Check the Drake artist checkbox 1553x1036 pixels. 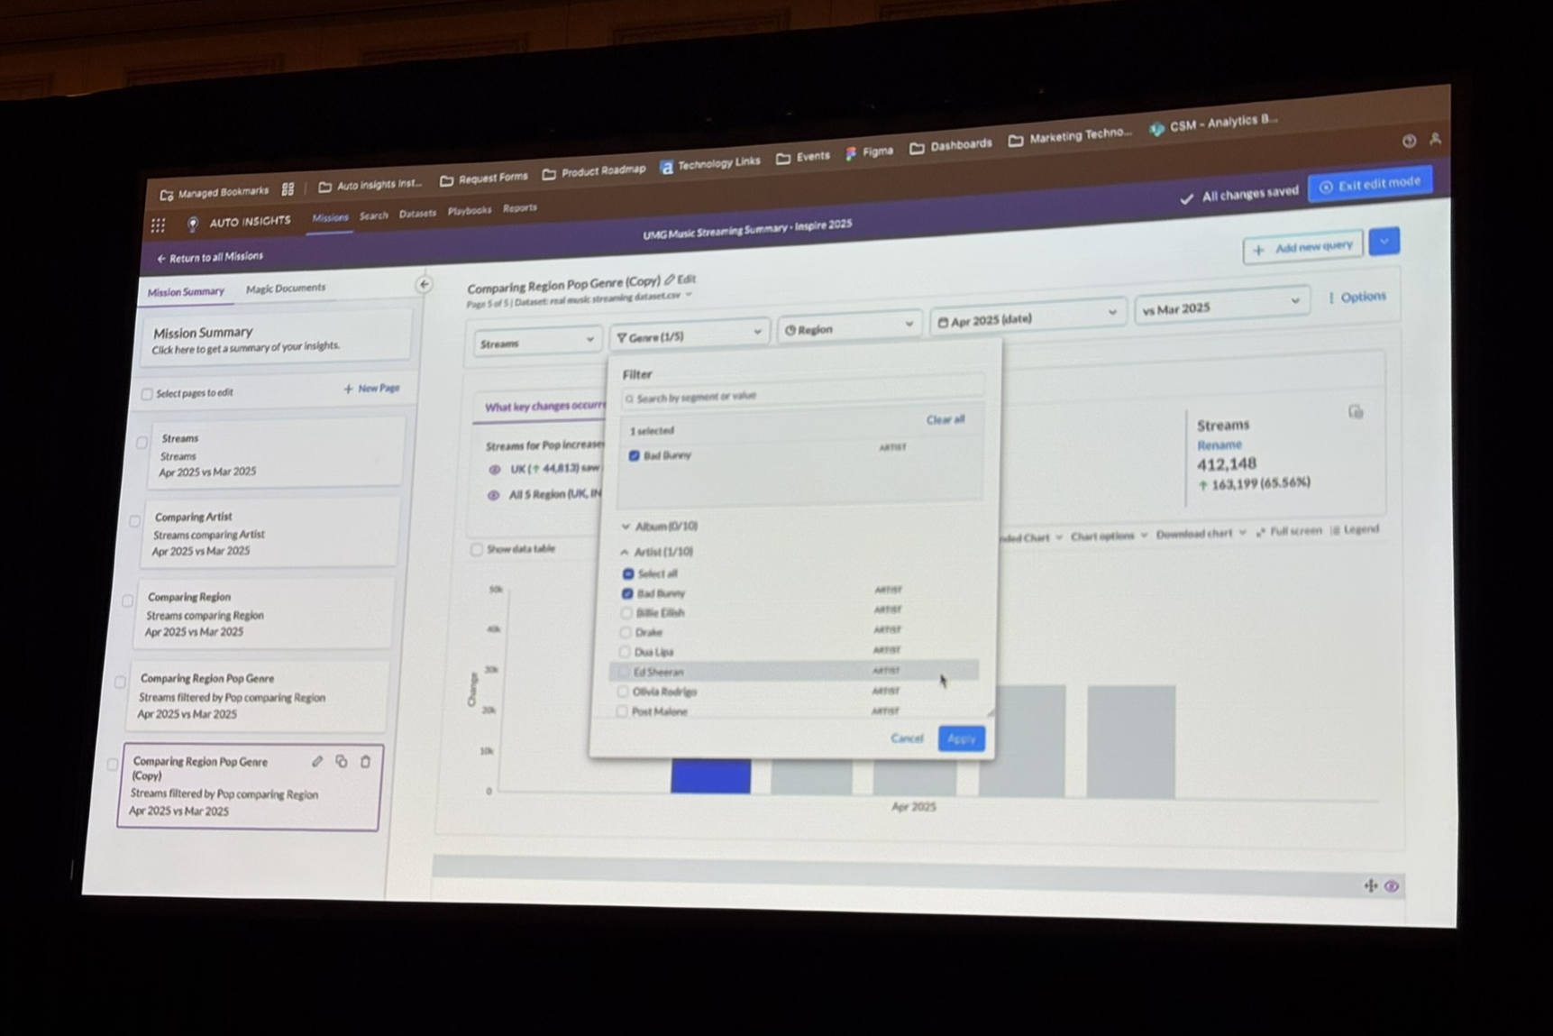pyautogui.click(x=626, y=633)
